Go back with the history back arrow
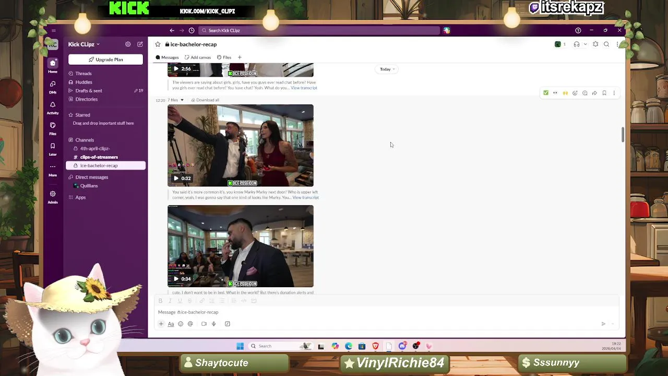The image size is (668, 376). tap(172, 30)
